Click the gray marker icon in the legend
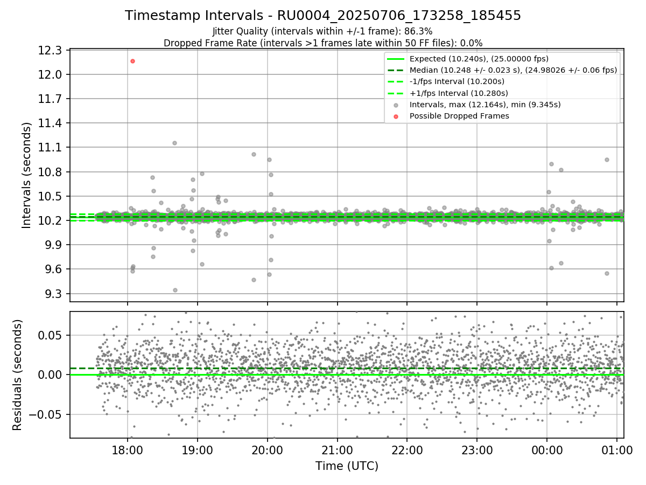 (396, 105)
